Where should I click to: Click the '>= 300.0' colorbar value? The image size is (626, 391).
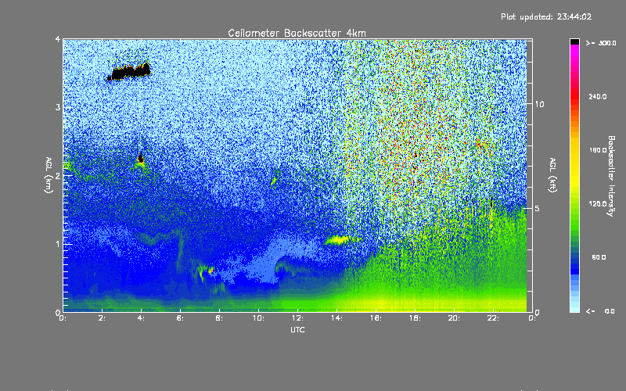click(x=601, y=43)
